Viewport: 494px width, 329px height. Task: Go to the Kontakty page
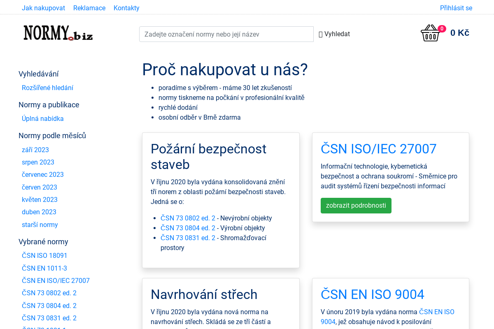126,8
